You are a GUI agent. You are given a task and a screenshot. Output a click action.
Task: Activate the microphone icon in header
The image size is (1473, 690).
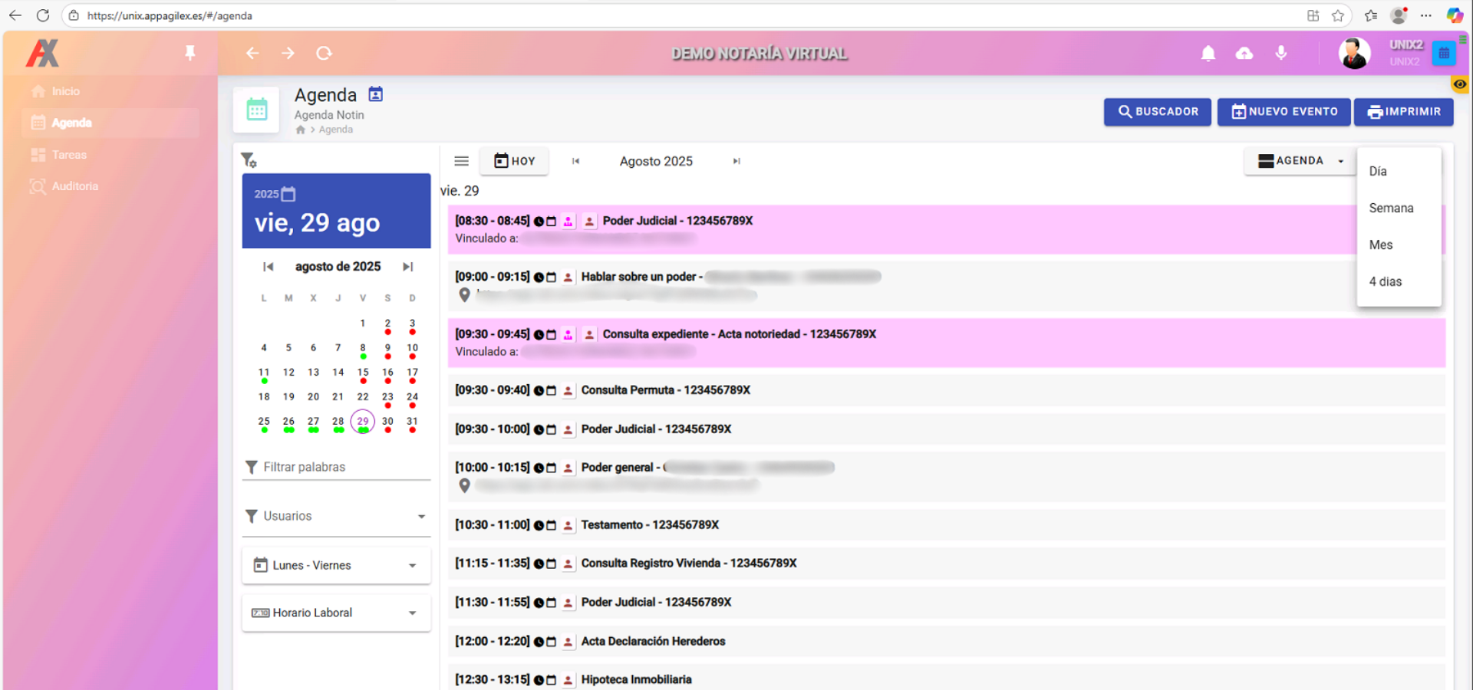click(x=1280, y=53)
